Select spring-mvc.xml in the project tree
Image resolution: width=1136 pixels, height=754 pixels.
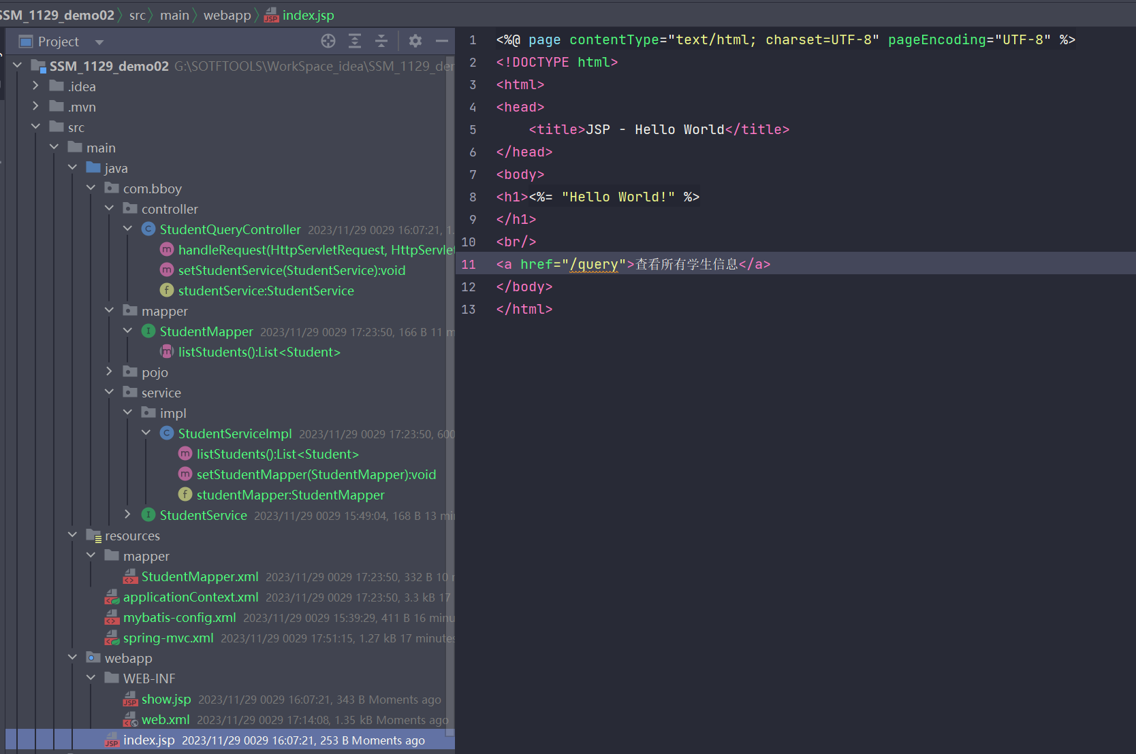[x=168, y=638]
